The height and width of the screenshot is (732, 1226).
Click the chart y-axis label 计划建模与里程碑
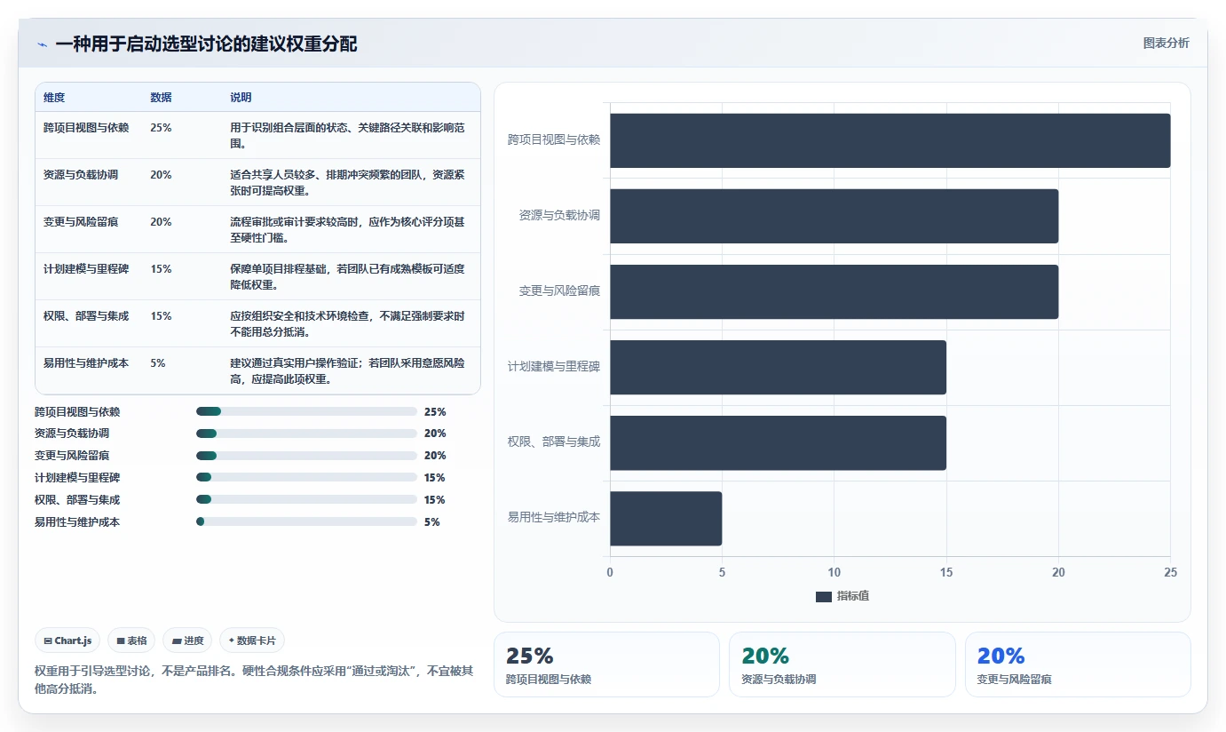coord(554,366)
